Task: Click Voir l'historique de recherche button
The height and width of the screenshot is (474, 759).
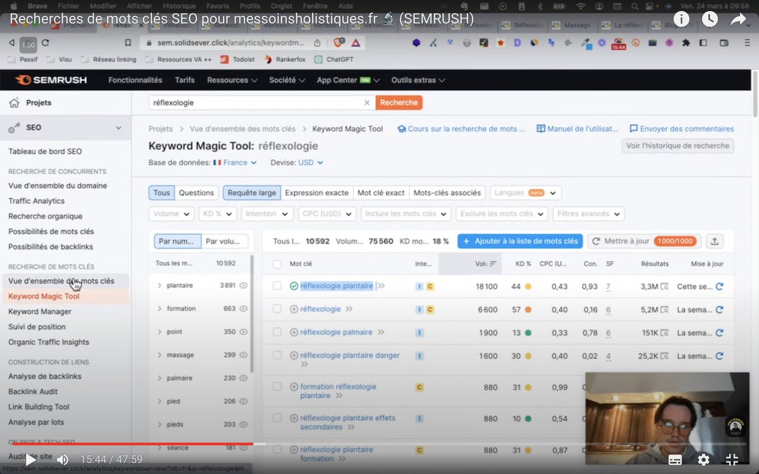Action: (677, 145)
